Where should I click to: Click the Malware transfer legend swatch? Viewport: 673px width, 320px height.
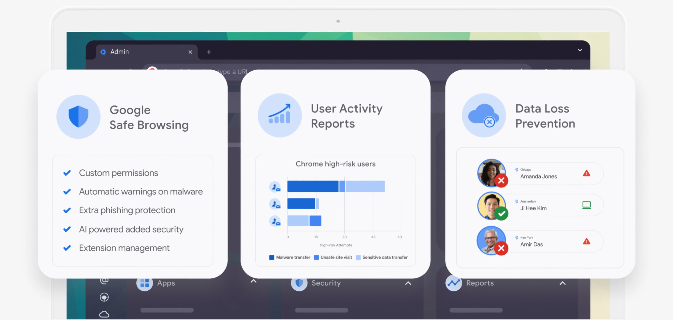point(272,258)
